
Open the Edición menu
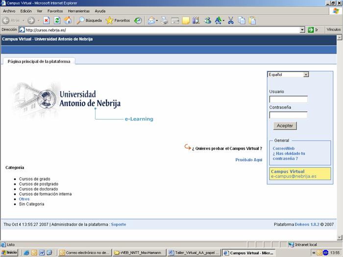click(26, 11)
